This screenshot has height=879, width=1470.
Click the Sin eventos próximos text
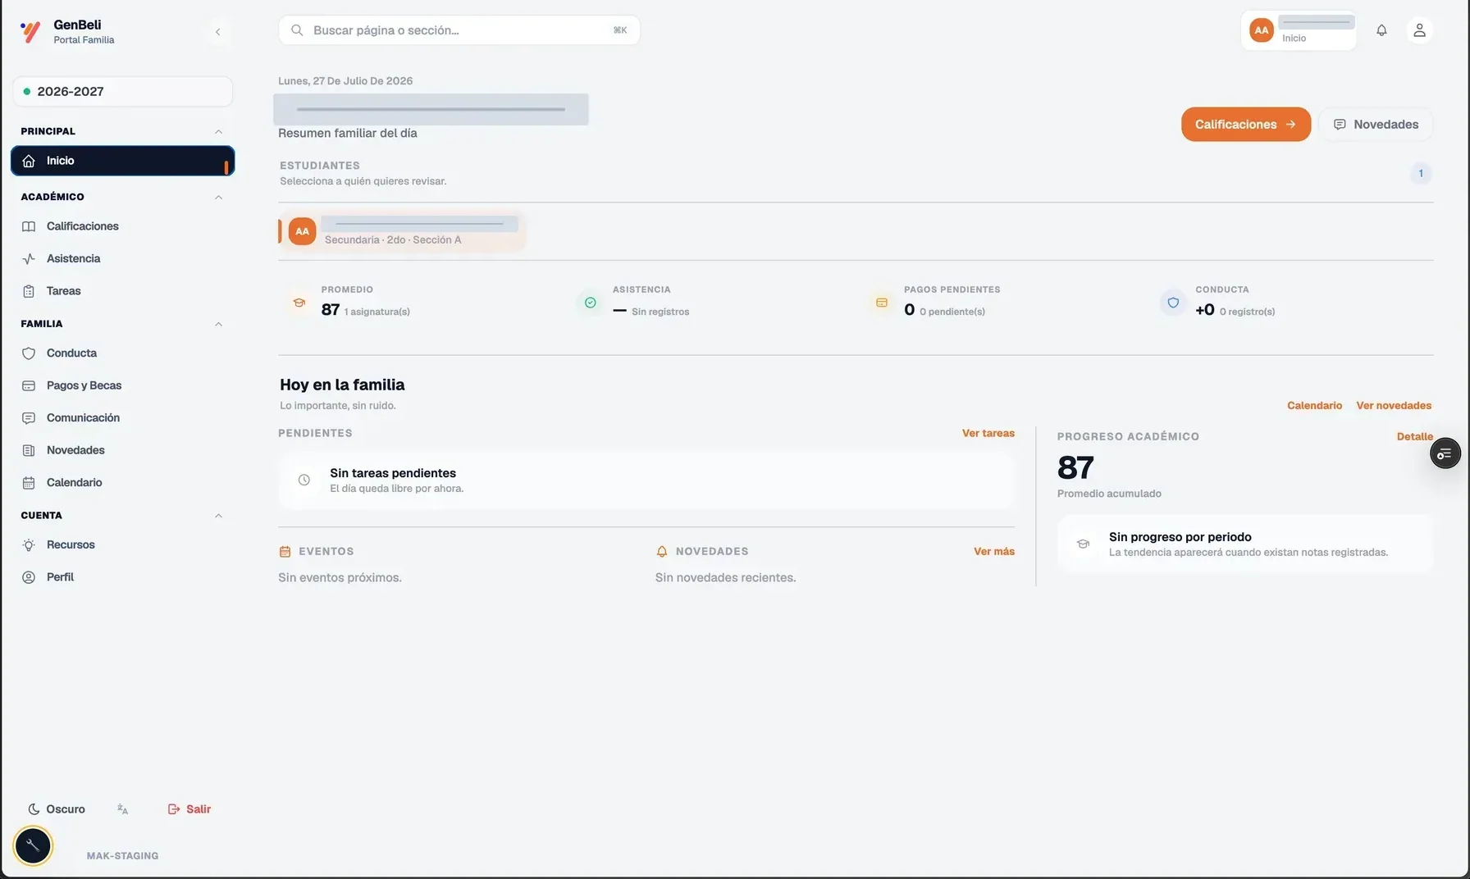click(x=340, y=578)
